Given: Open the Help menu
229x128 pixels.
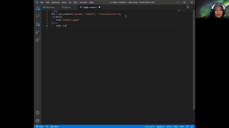Looking at the screenshot, I should pos(92,2).
